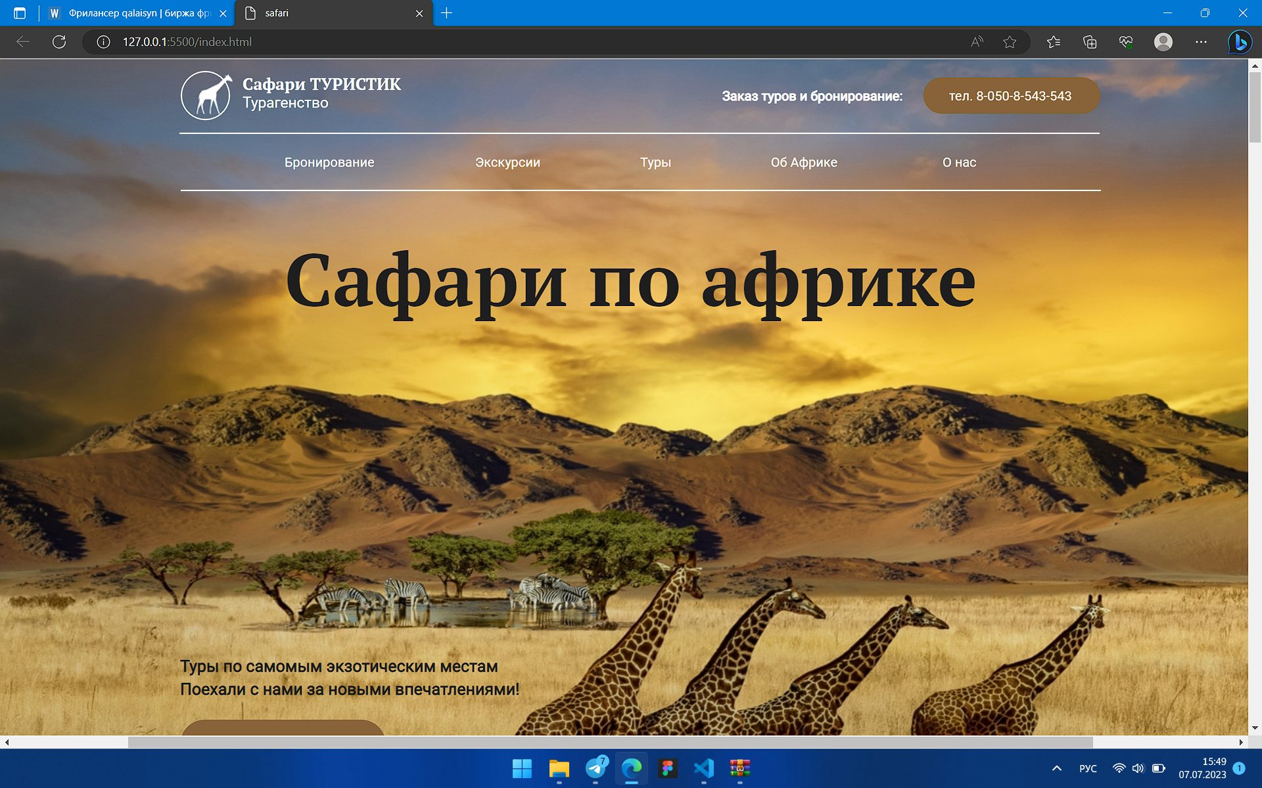
Task: Click the horizontal scrollbar left arrow
Action: tap(7, 742)
